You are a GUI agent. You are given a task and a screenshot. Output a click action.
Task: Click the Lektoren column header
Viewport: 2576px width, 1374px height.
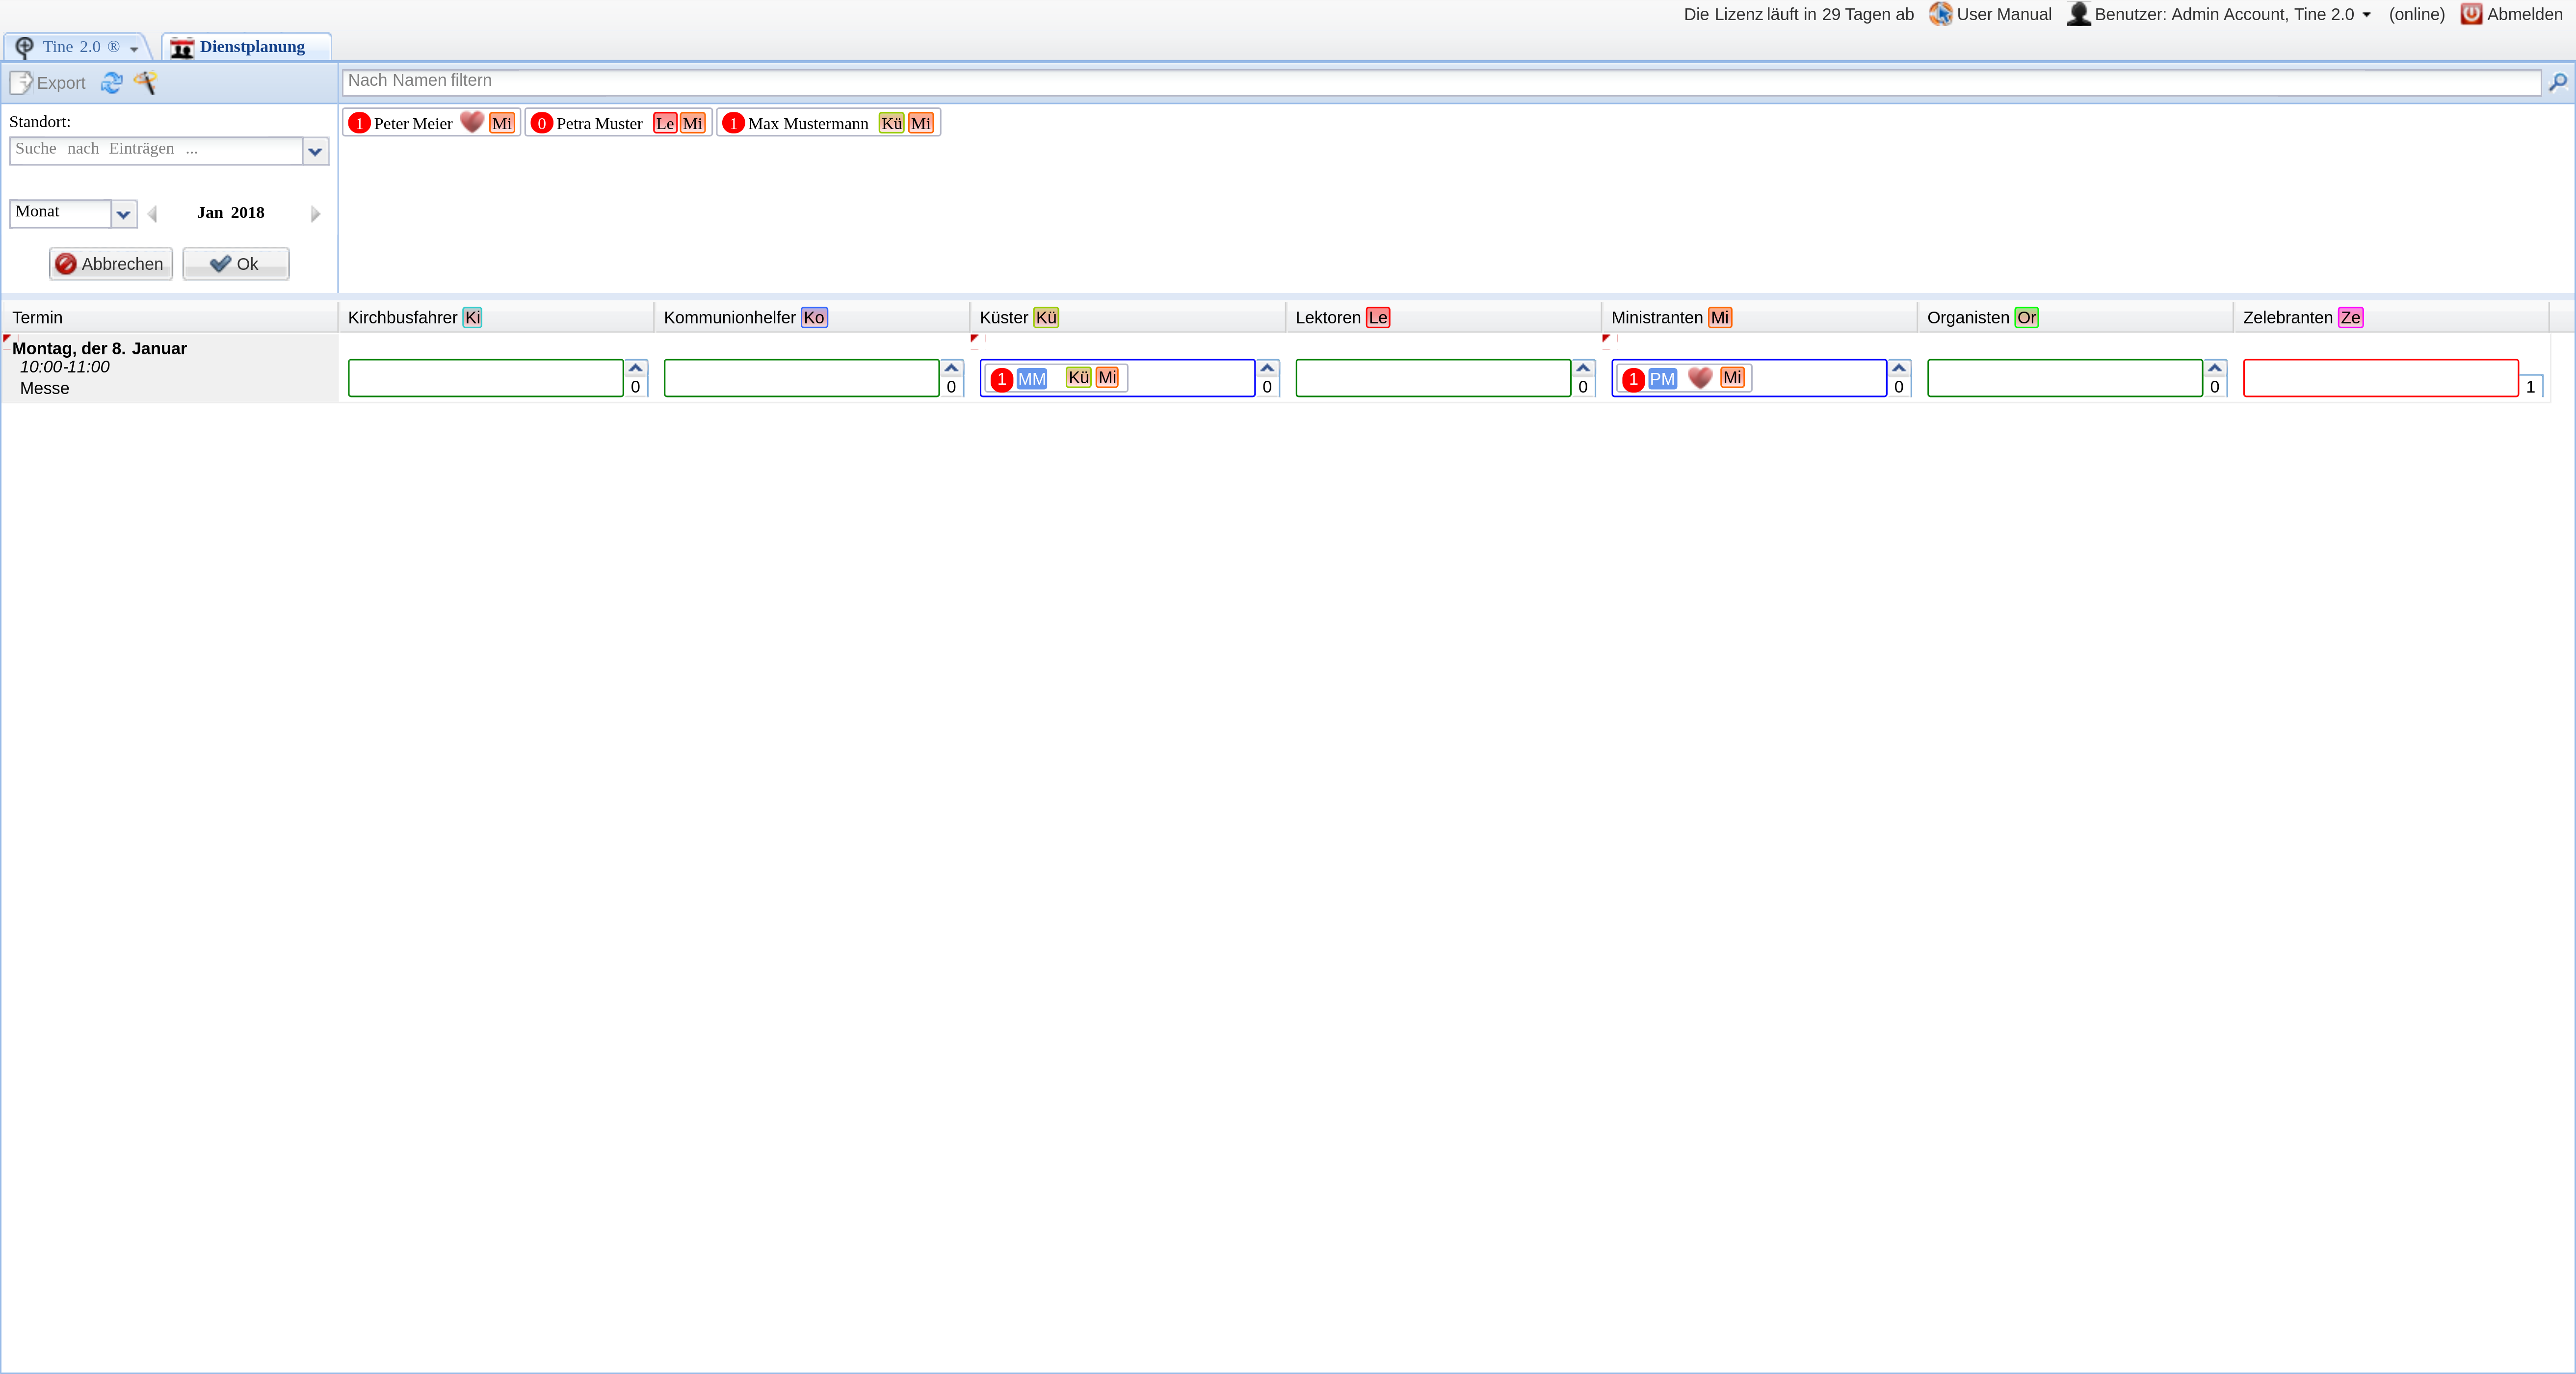pyautogui.click(x=1444, y=317)
